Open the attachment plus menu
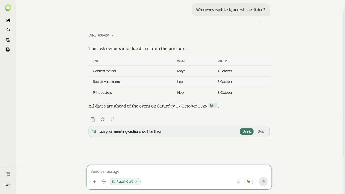The image size is (345, 194). pyautogui.click(x=94, y=182)
